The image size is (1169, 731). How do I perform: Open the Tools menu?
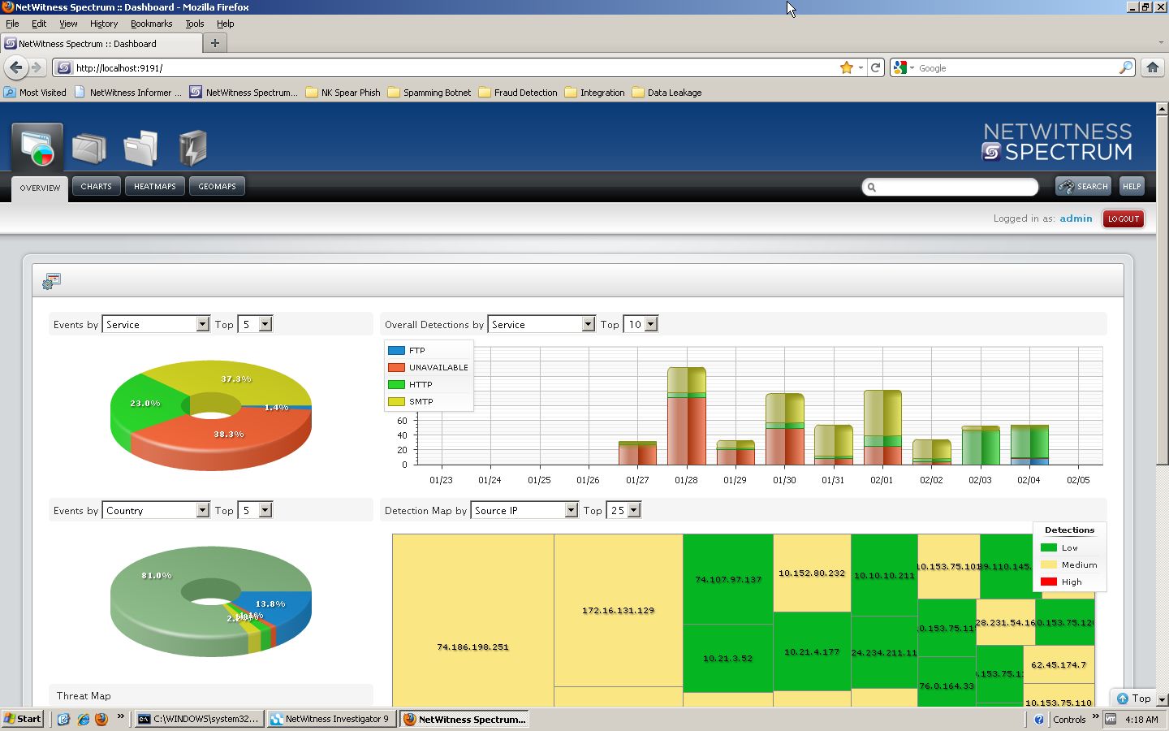click(195, 24)
